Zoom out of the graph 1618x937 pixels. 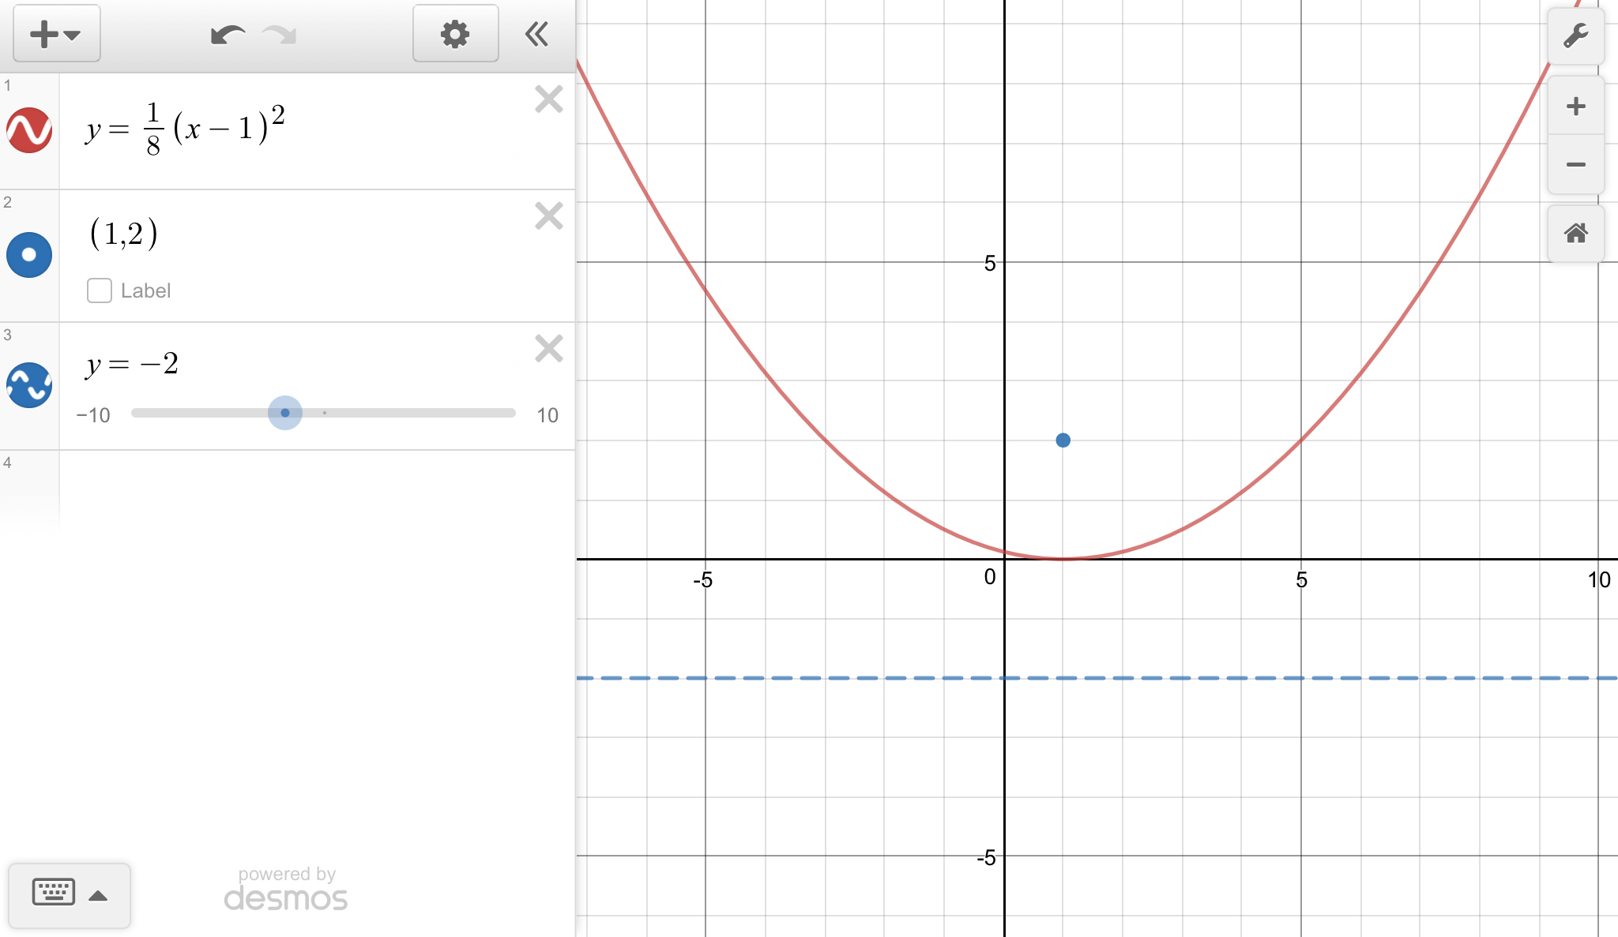click(1575, 165)
